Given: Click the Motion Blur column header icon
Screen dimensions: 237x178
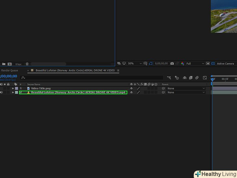Looking at the screenshot, I should [x=149, y=84].
